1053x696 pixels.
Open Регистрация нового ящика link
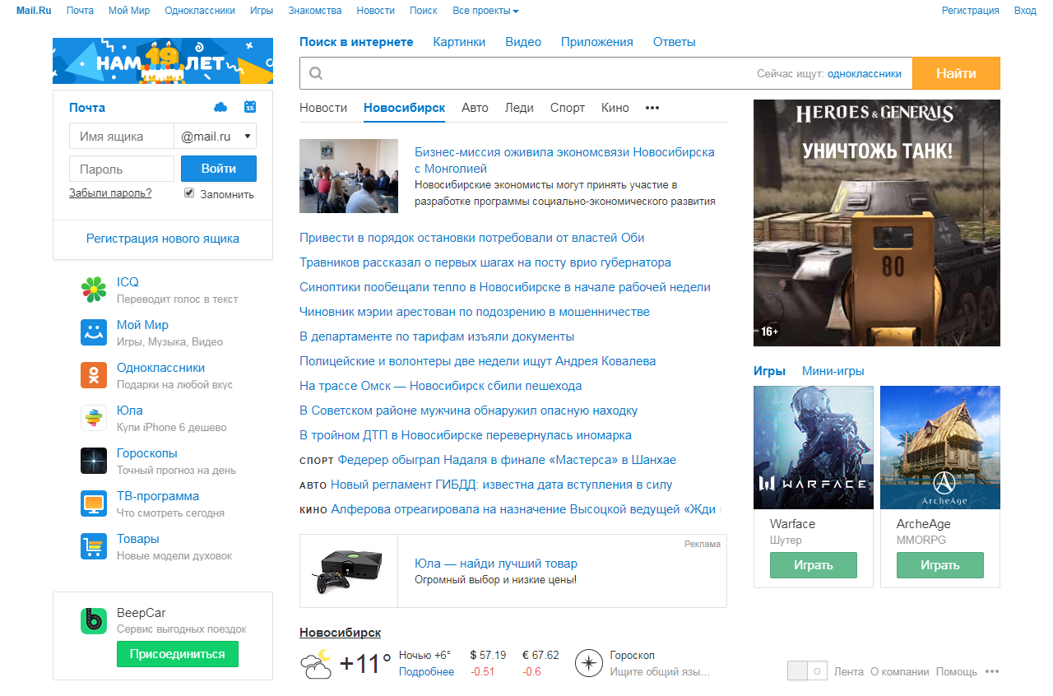coord(163,239)
